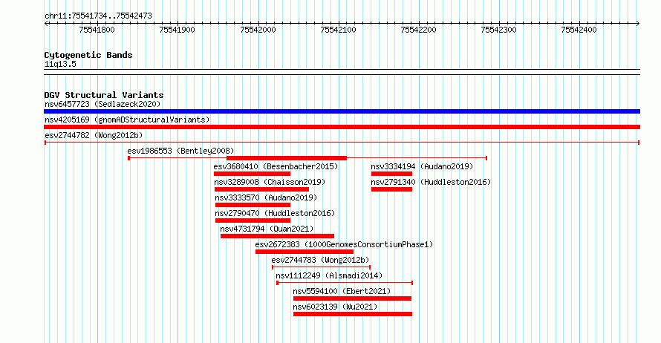Open the nsv3334194 (Audano2019) label
The width and height of the screenshot is (661, 343).
coord(422,166)
